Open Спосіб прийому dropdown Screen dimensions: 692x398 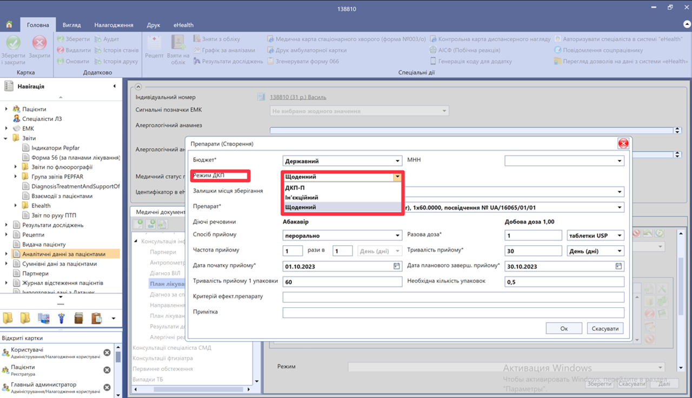398,235
